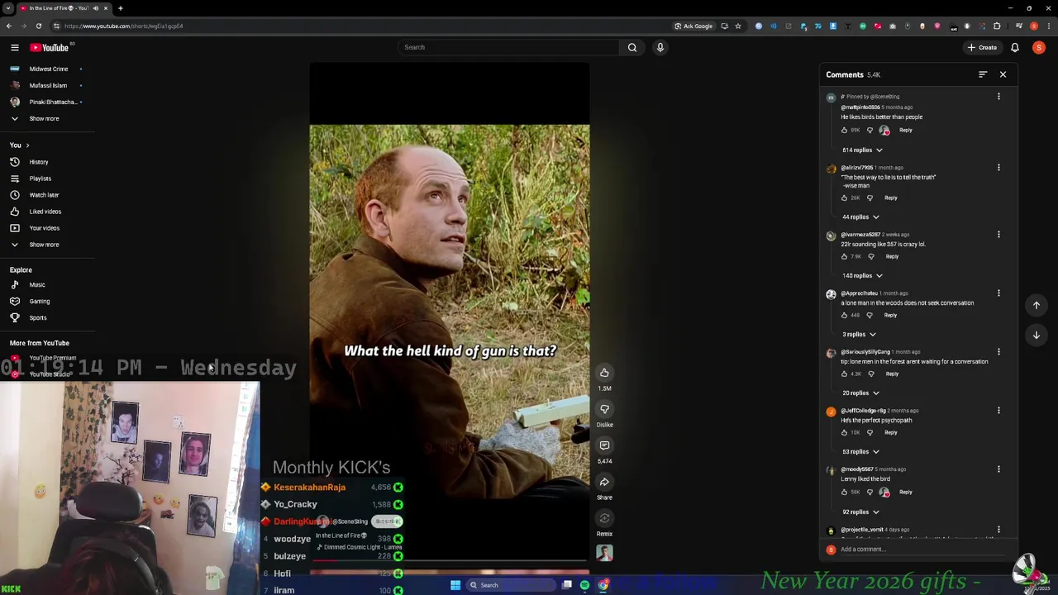The width and height of the screenshot is (1058, 595).
Task: Switch to the 'In the Line of Fire' browser tab
Action: click(x=63, y=8)
